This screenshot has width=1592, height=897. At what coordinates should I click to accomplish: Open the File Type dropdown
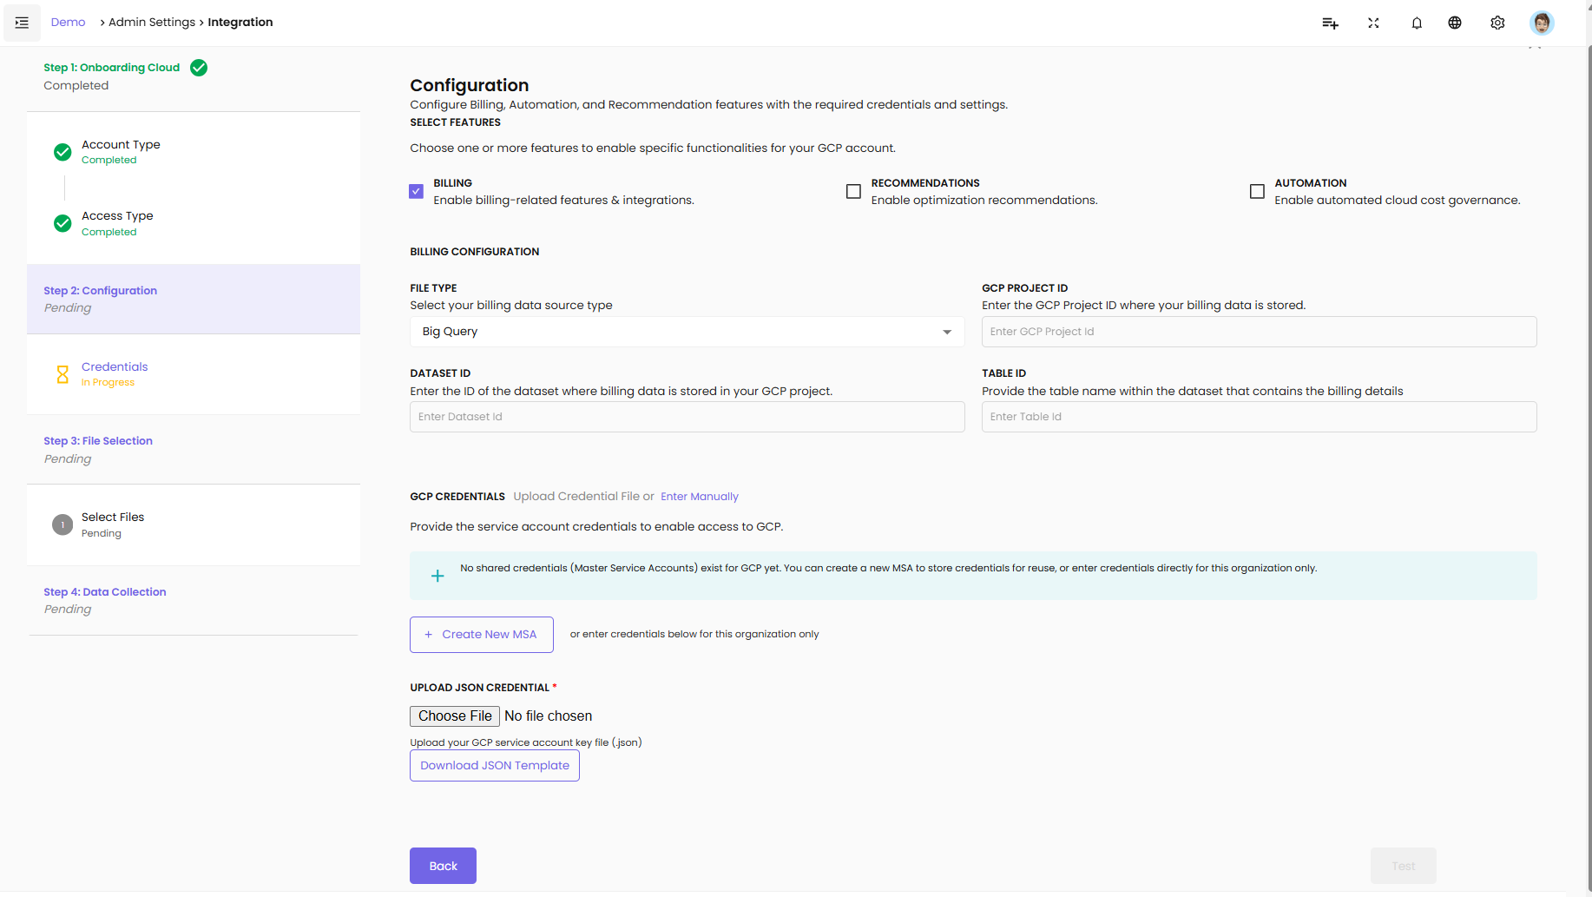click(x=687, y=332)
